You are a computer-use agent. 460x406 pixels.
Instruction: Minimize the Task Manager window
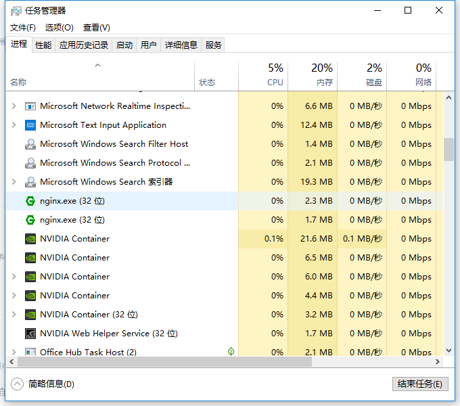pyautogui.click(x=377, y=11)
